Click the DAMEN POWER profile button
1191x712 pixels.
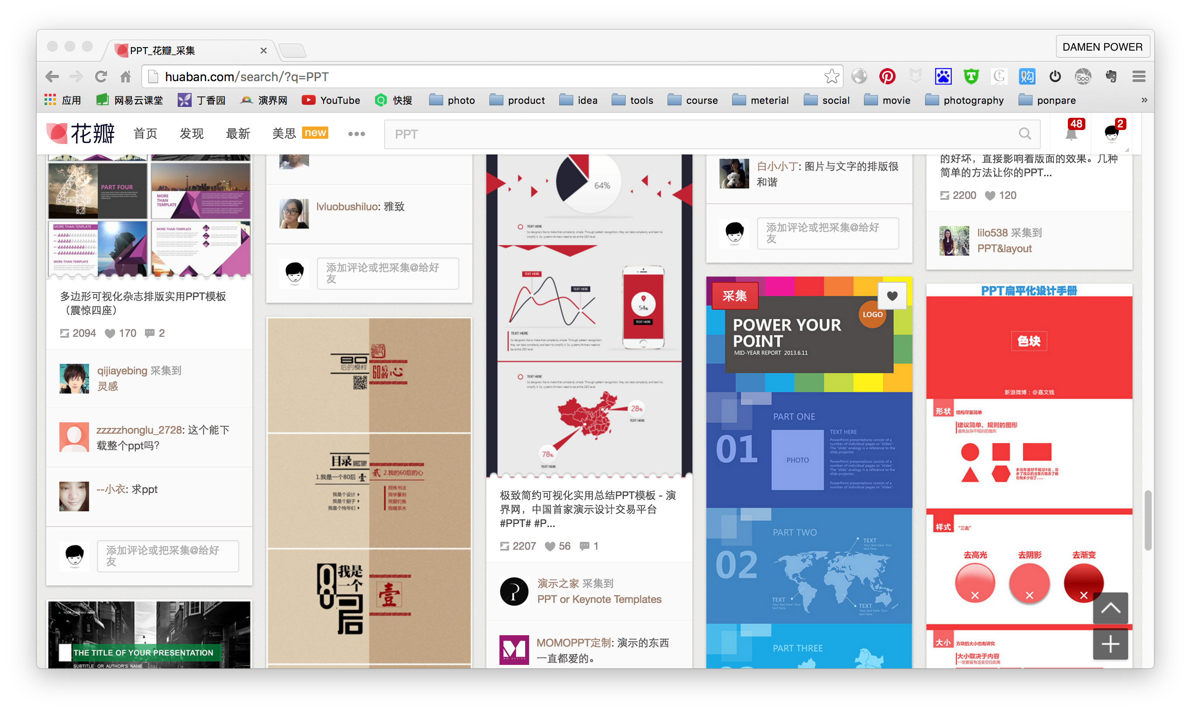coord(1102,47)
